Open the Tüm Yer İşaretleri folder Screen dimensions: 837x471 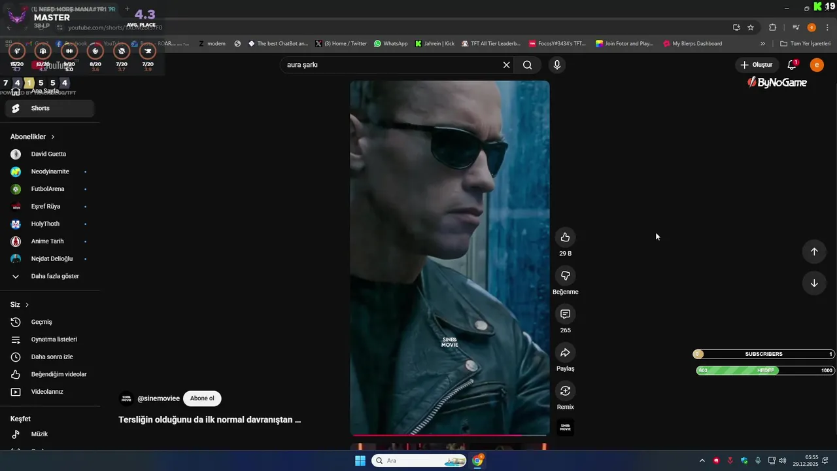[805, 44]
